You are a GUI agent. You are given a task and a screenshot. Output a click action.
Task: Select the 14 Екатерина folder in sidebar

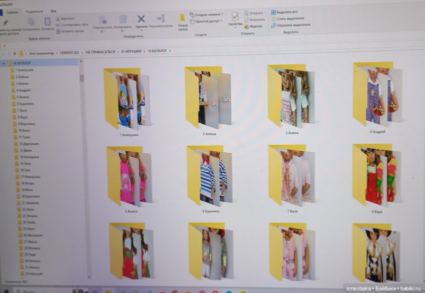click(x=29, y=157)
